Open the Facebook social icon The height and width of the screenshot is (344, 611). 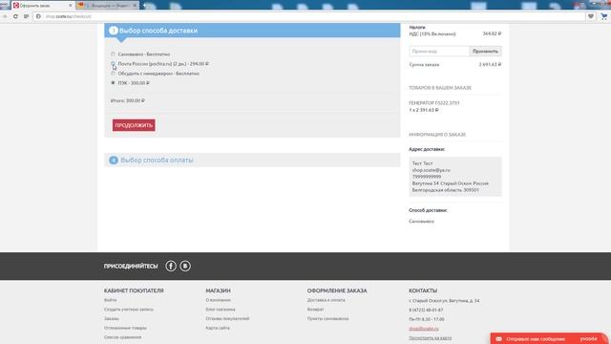click(x=171, y=266)
